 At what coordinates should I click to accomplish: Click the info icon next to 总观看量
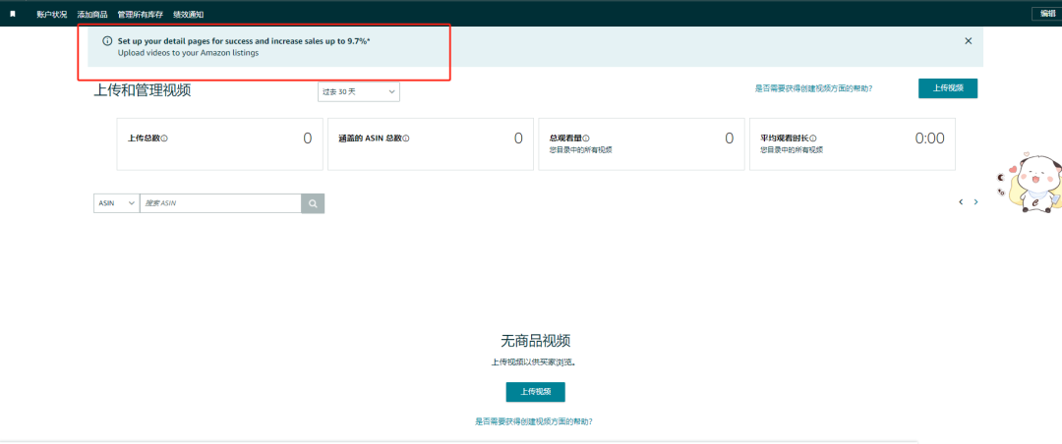click(586, 139)
